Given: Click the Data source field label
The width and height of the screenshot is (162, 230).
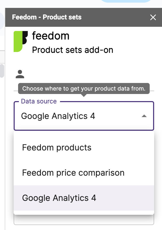Looking at the screenshot, I should click(39, 101).
